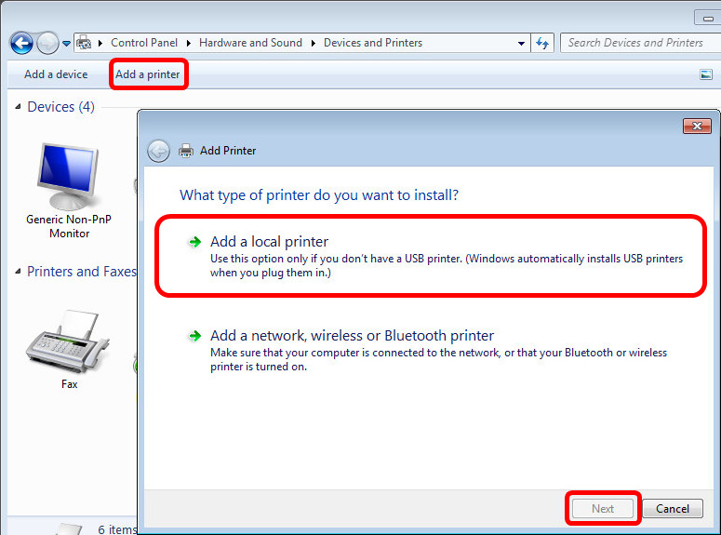Open the recent pages dropdown arrow
The image size is (721, 535).
[66, 44]
